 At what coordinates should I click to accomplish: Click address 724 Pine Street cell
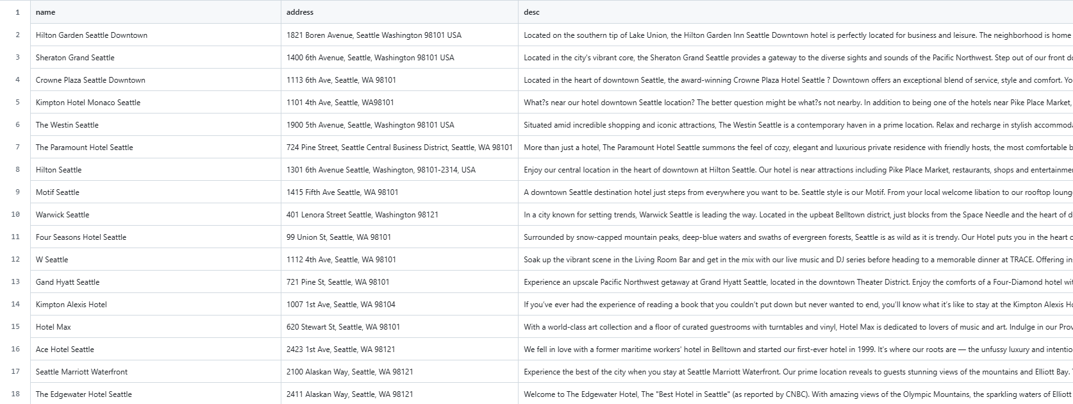pos(399,147)
